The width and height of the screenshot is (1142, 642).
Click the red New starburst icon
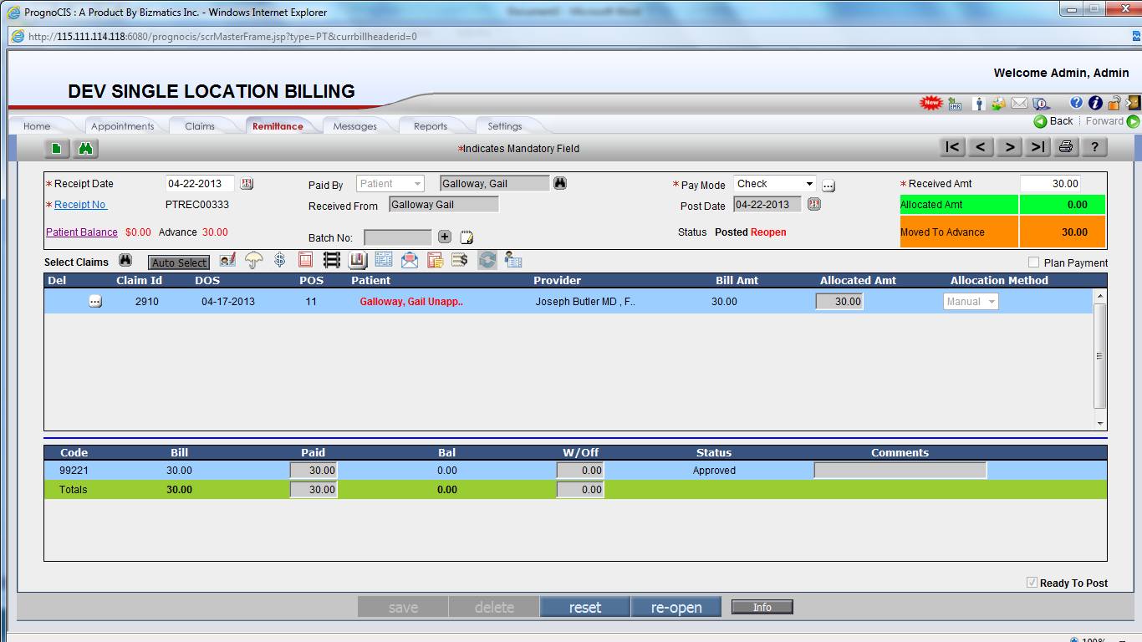(x=930, y=104)
